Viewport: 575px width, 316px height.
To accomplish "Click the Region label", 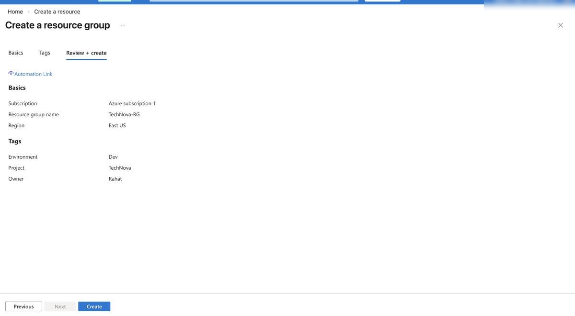I will (x=16, y=125).
